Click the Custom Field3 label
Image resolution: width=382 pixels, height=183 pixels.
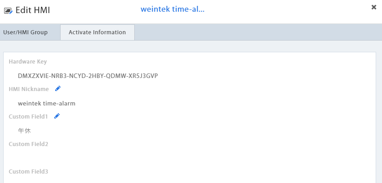[28, 172]
